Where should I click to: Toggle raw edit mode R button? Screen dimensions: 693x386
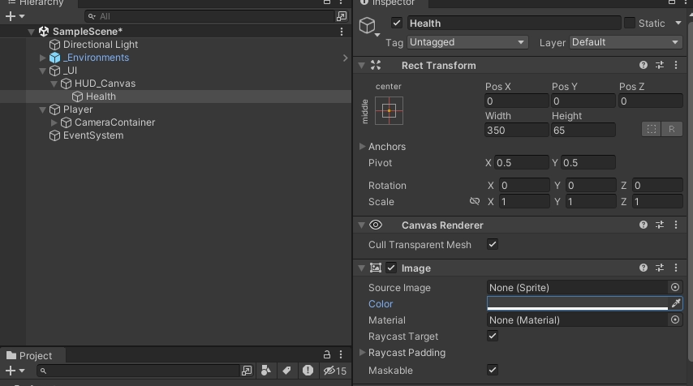coord(672,130)
